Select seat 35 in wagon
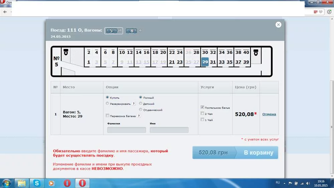This screenshot has width=334, height=188. click(229, 62)
